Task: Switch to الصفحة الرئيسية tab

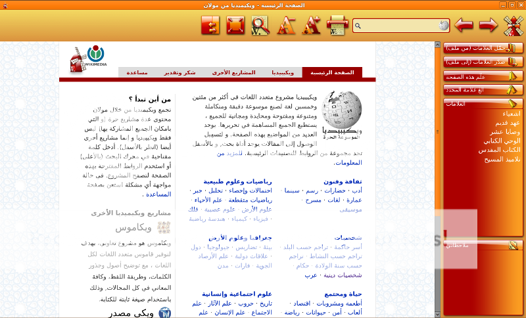Action: coord(332,72)
